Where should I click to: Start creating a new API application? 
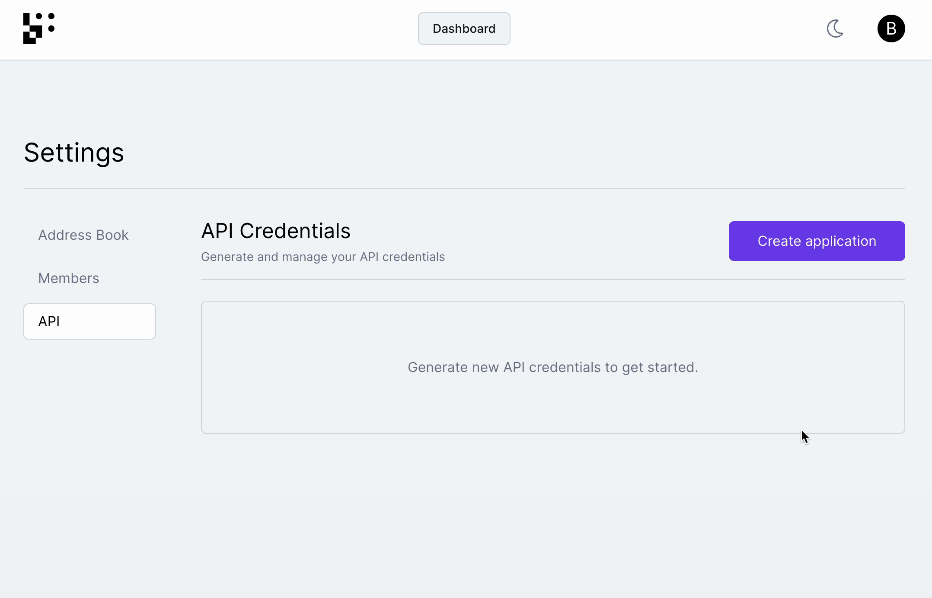tap(817, 241)
